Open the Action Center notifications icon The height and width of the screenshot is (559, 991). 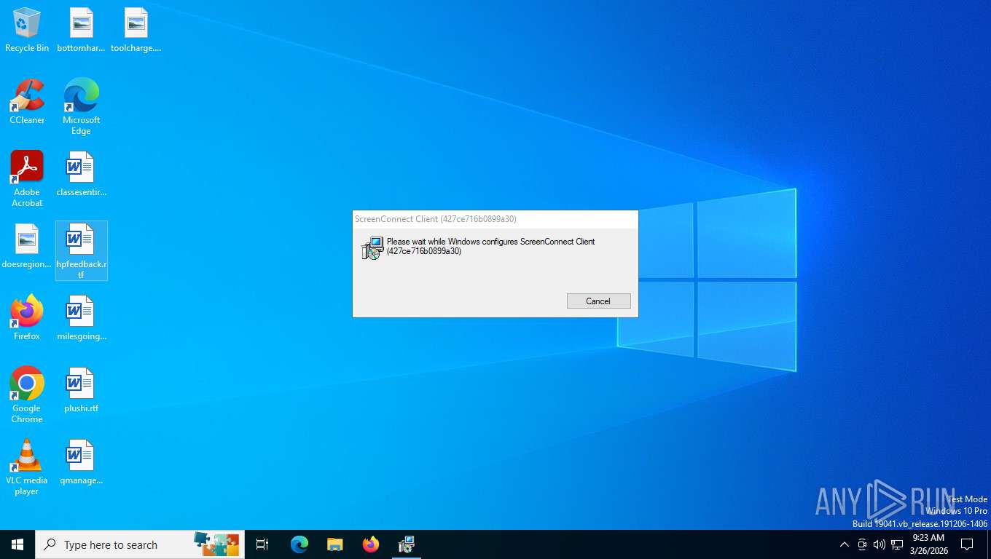click(x=967, y=544)
